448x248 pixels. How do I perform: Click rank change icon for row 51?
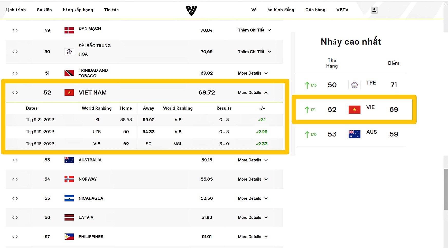[15, 73]
